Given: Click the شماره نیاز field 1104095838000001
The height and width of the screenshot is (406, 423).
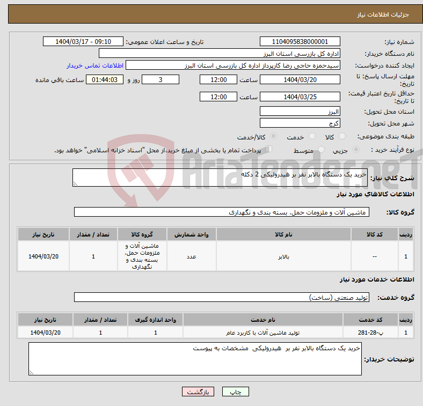Looking at the screenshot, I should (x=300, y=41).
